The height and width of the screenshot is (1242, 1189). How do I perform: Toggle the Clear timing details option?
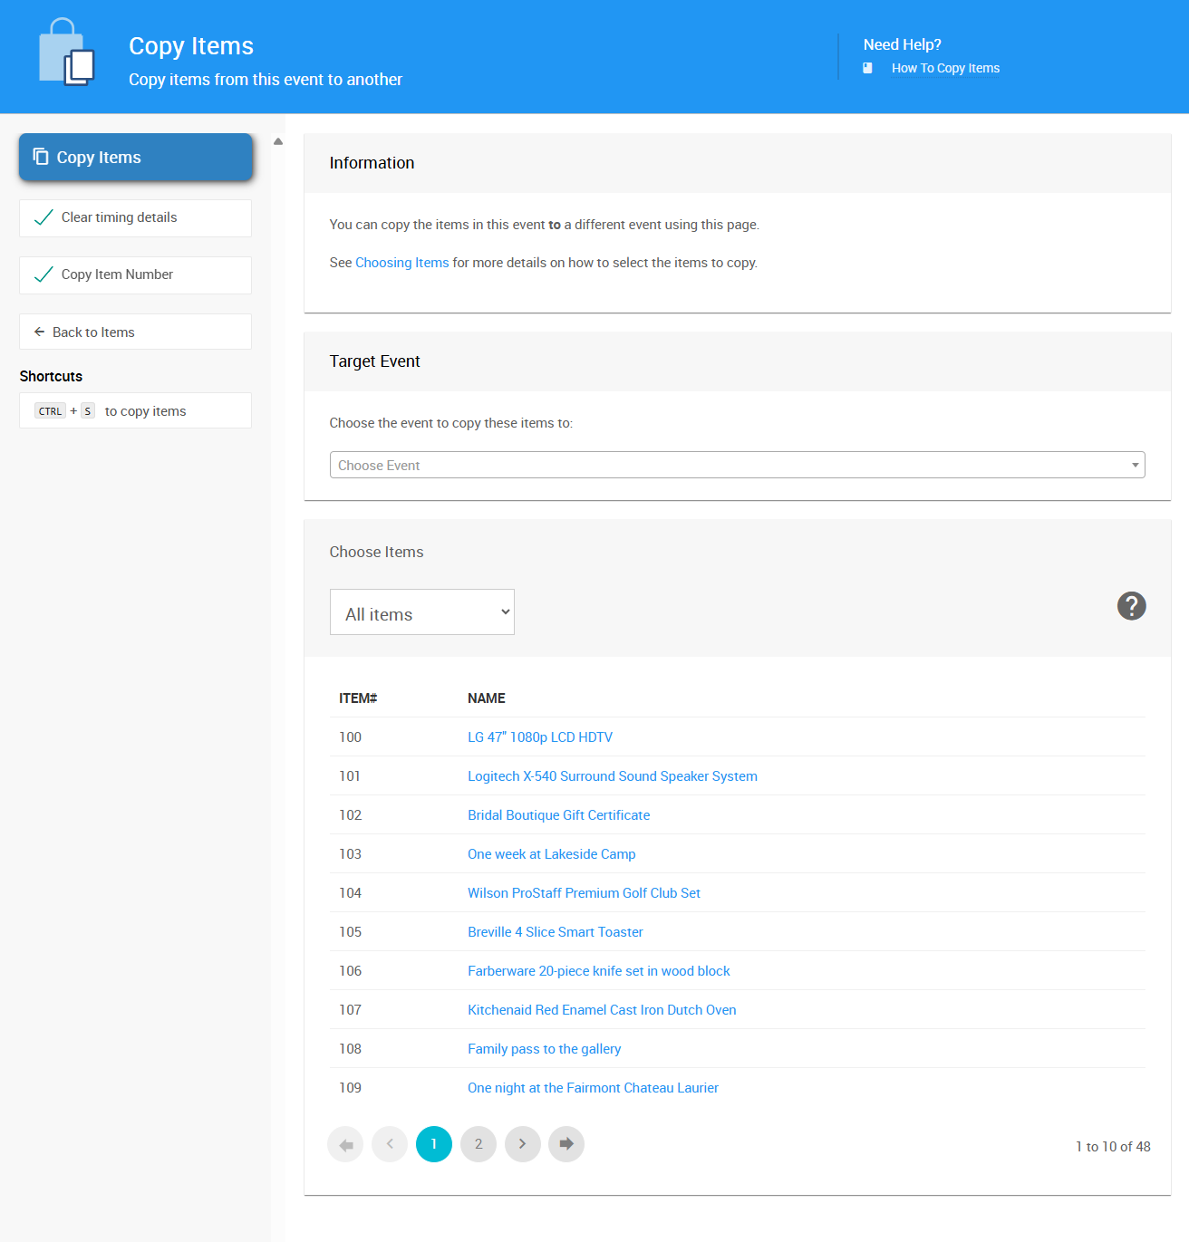point(135,218)
